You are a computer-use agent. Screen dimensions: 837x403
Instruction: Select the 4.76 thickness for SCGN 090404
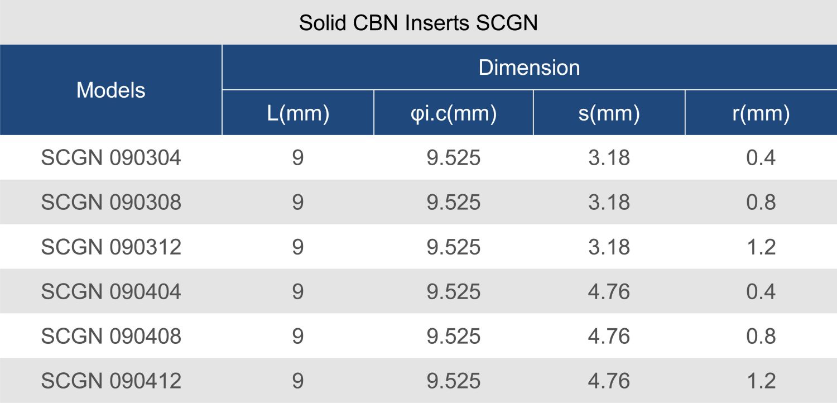[x=609, y=291]
